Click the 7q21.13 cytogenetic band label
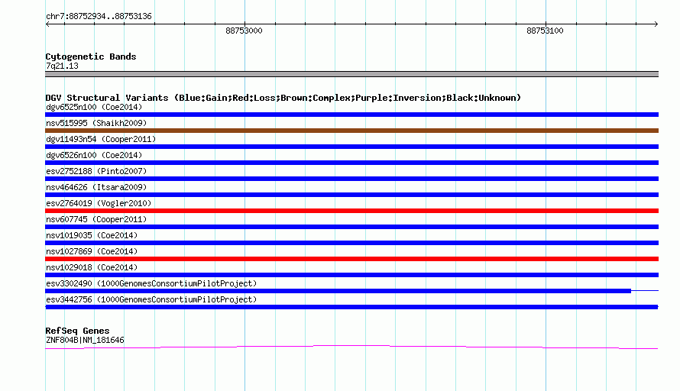This screenshot has height=391, width=680. 62,66
